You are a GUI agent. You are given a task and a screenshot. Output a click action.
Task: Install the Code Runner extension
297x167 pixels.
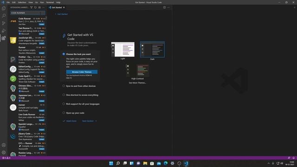pyautogui.click(x=42, y=24)
